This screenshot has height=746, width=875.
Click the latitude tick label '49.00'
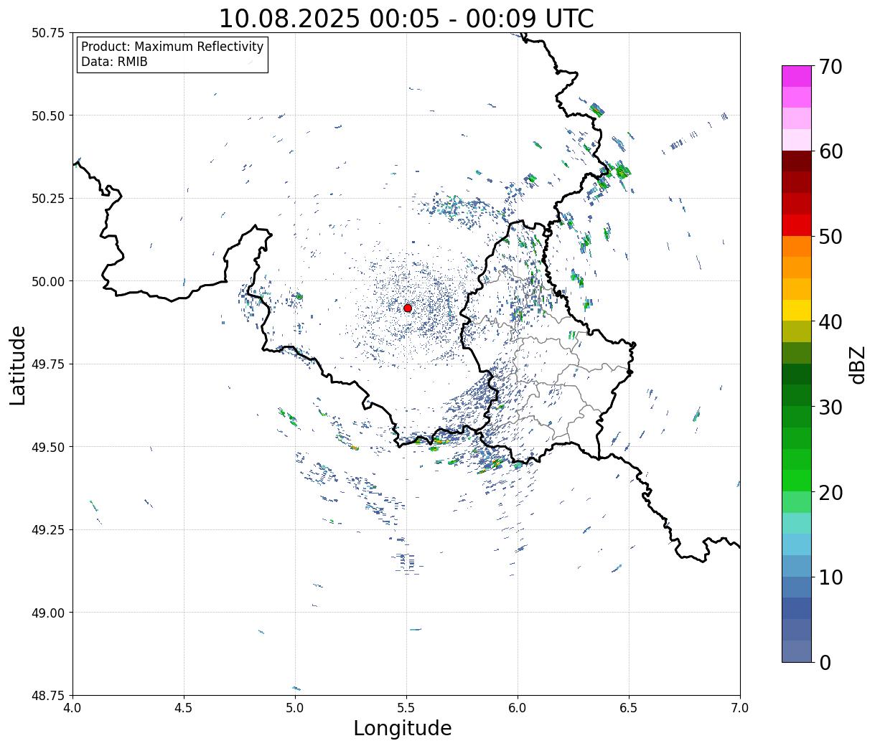coord(48,613)
